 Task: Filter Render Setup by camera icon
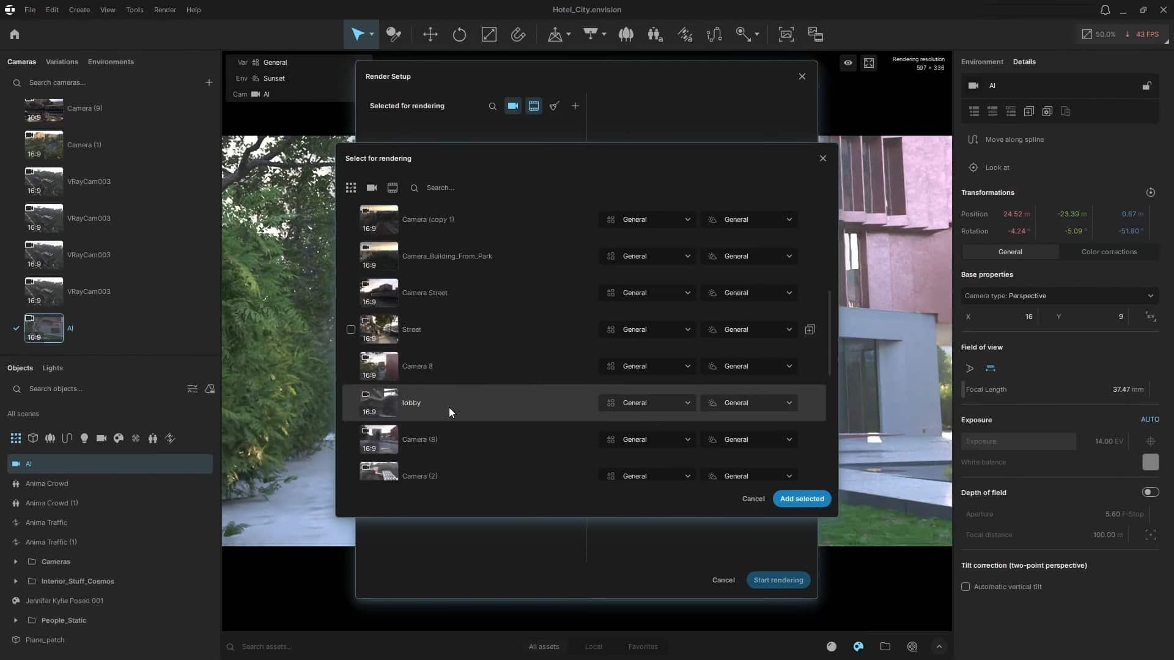pyautogui.click(x=513, y=106)
